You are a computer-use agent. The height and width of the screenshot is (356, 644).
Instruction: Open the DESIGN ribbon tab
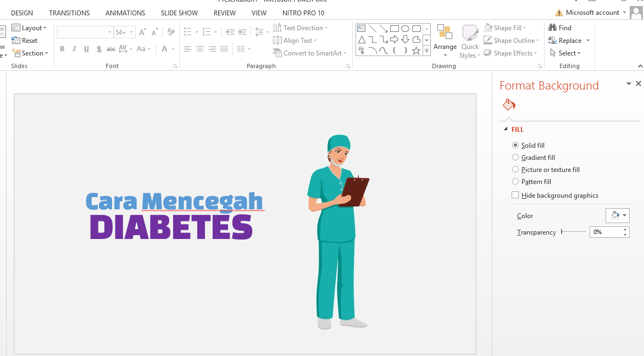coord(22,13)
